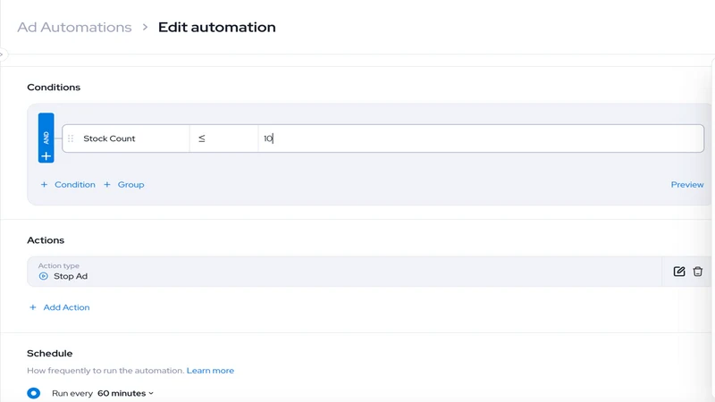Image resolution: width=715 pixels, height=402 pixels.
Task: Grab the drag handle of Stock Count condition
Action: [71, 138]
